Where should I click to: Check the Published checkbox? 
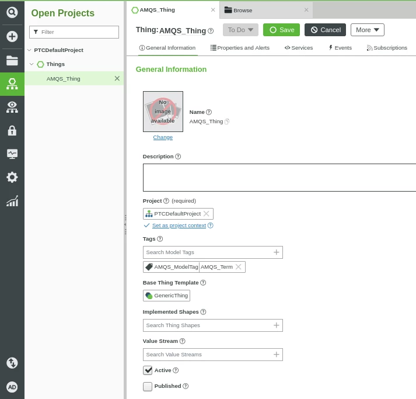(148, 387)
